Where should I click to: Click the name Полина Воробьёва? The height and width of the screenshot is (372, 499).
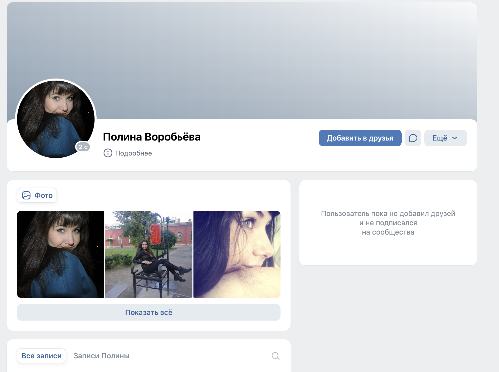pos(152,137)
